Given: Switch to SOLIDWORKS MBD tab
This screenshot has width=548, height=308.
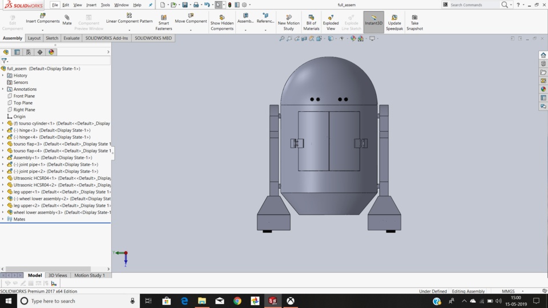Looking at the screenshot, I should click(153, 38).
